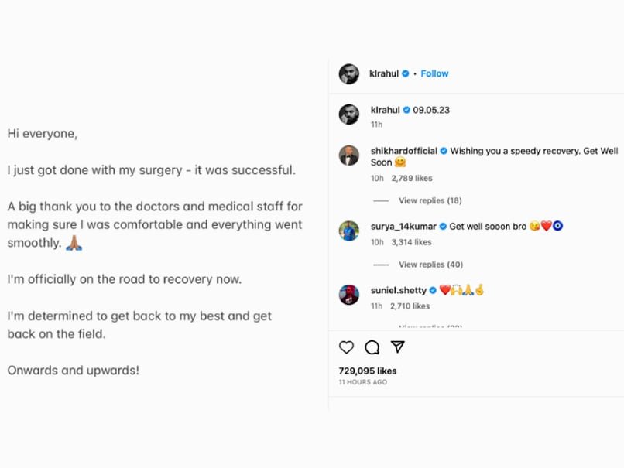Show 3,314 likes on surya_14kumar's comment
Screen dimensions: 624x468
[411, 242]
